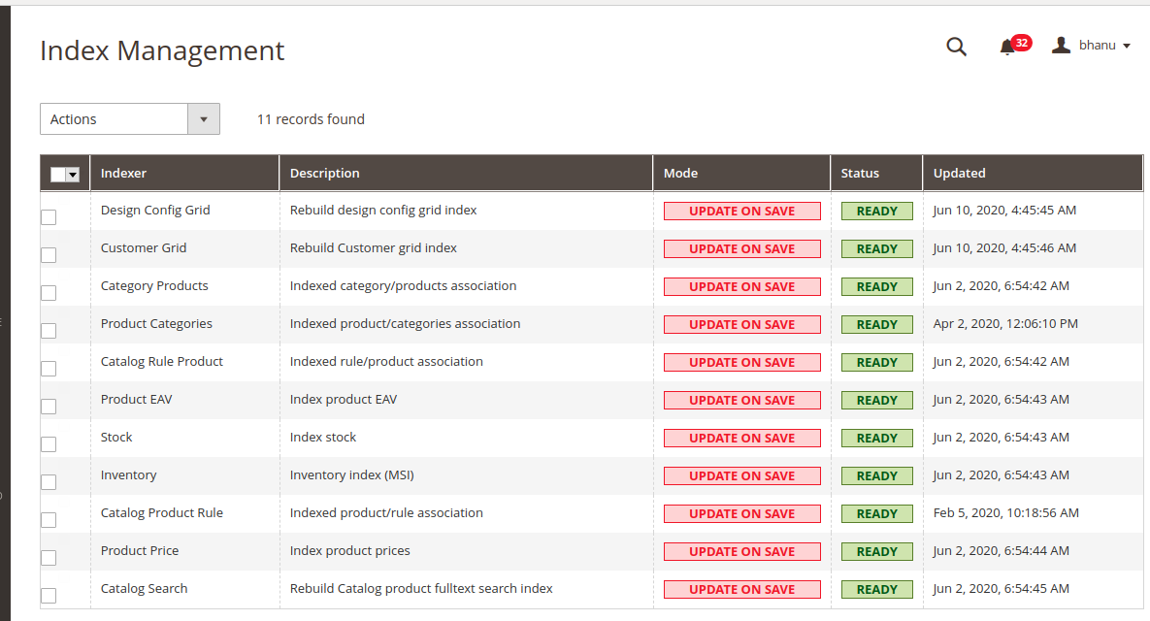
Task: Click the Mode column header
Action: click(680, 173)
